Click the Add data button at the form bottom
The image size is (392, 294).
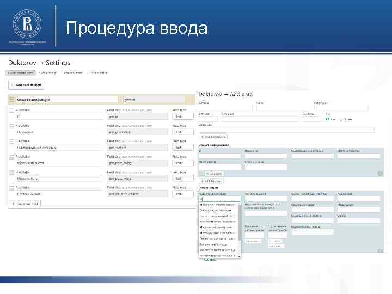pyautogui.click(x=210, y=260)
